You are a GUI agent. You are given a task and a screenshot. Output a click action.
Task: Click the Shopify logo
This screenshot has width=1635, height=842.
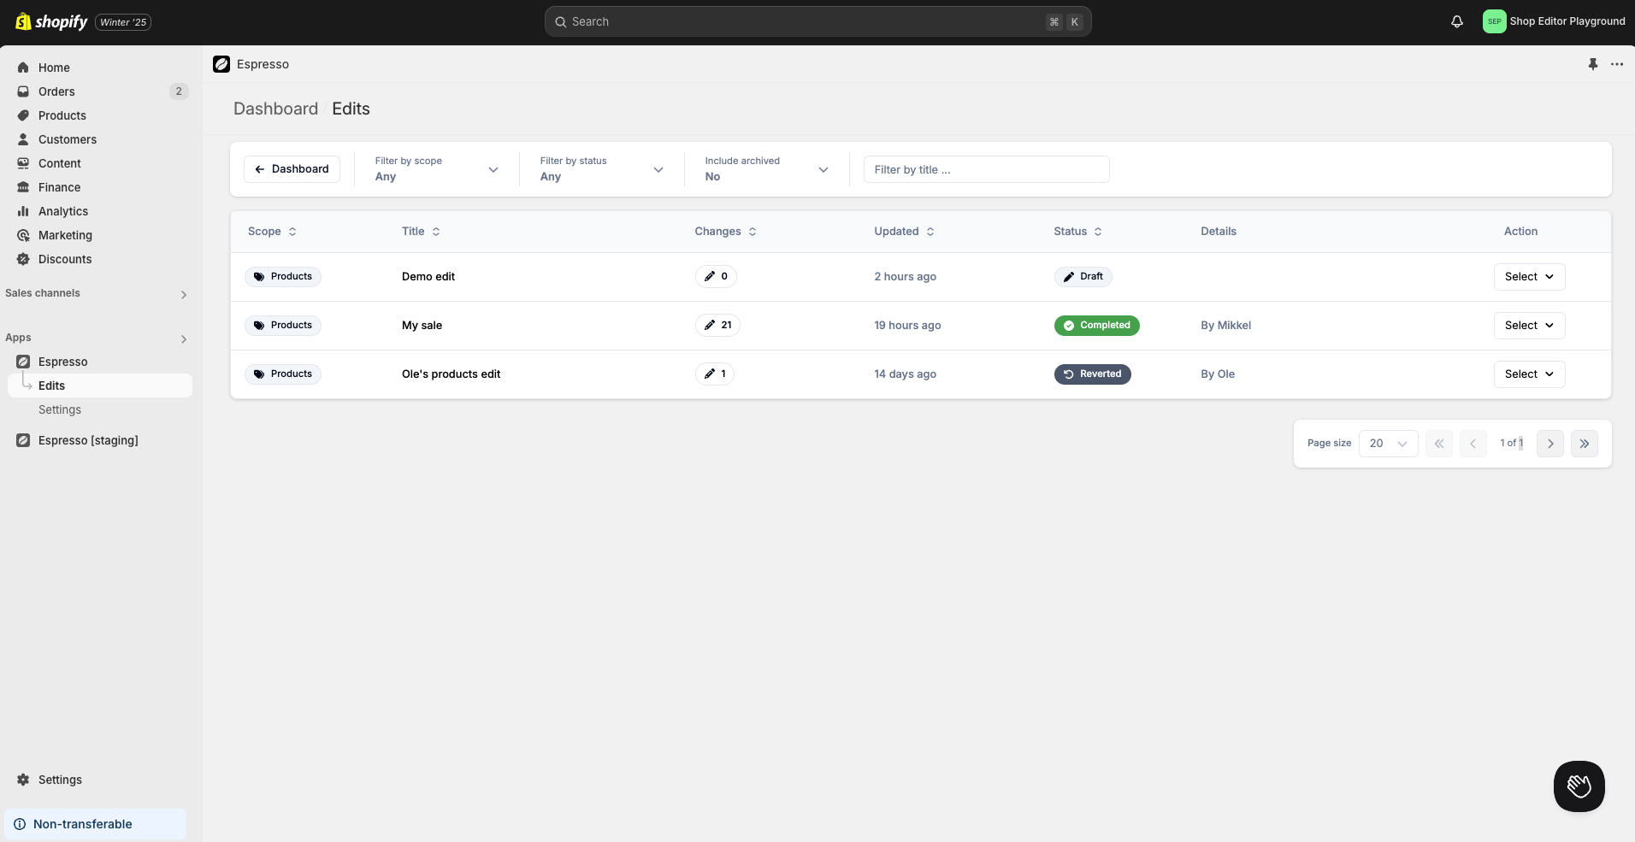(52, 22)
